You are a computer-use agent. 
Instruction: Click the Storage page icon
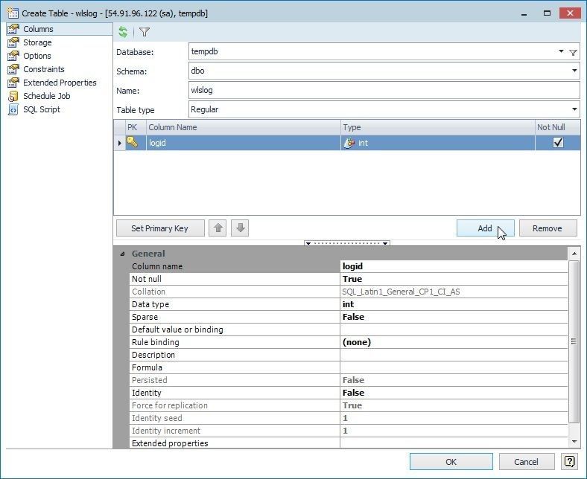click(x=13, y=42)
